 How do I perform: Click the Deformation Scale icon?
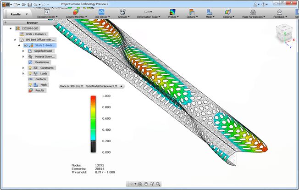coord(146,12)
